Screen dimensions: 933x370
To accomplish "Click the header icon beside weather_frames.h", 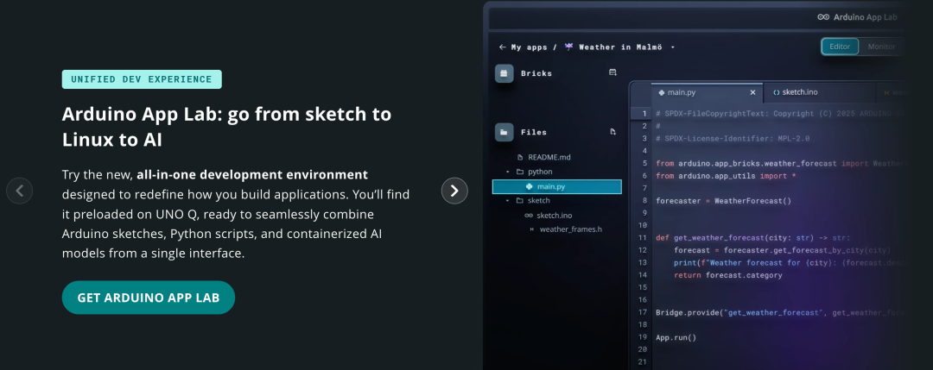I will tap(531, 229).
